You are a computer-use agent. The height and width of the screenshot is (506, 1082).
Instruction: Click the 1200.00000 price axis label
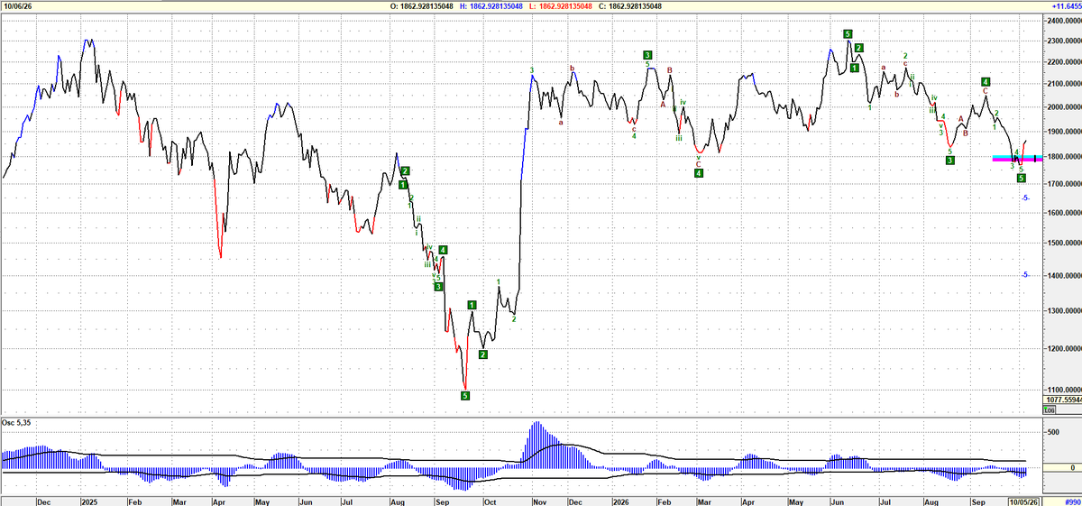tap(1063, 348)
